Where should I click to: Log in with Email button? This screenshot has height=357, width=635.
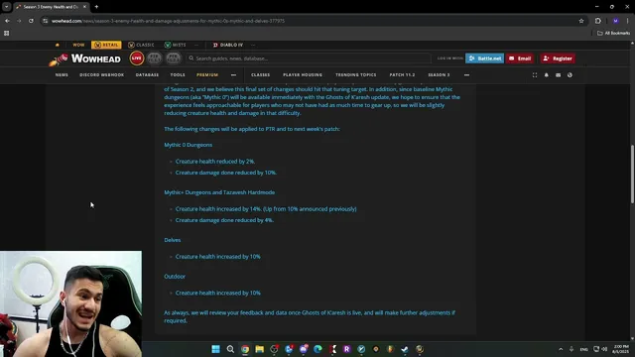pos(520,59)
